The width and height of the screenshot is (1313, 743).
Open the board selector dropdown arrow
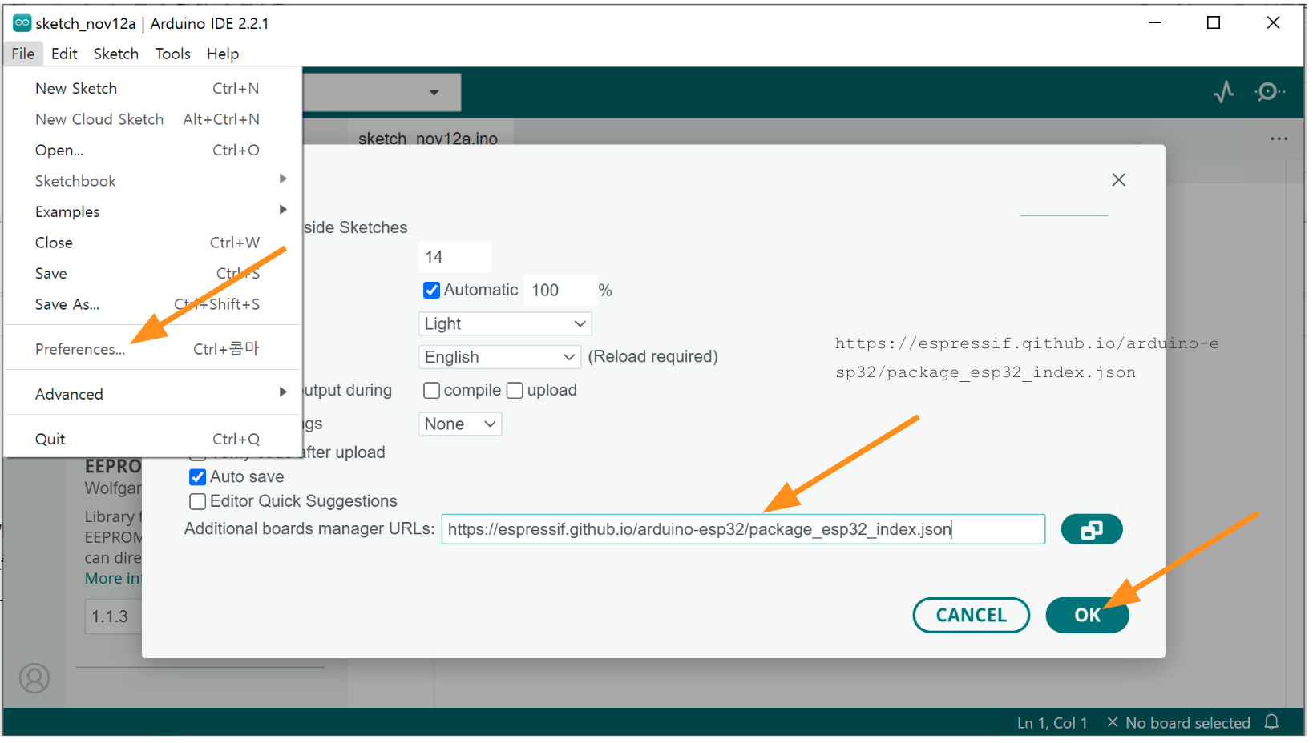tap(434, 92)
